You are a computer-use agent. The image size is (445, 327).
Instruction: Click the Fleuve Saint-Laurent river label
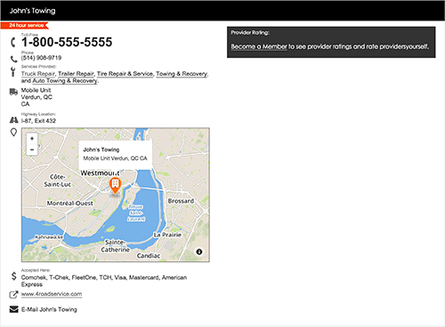136,213
